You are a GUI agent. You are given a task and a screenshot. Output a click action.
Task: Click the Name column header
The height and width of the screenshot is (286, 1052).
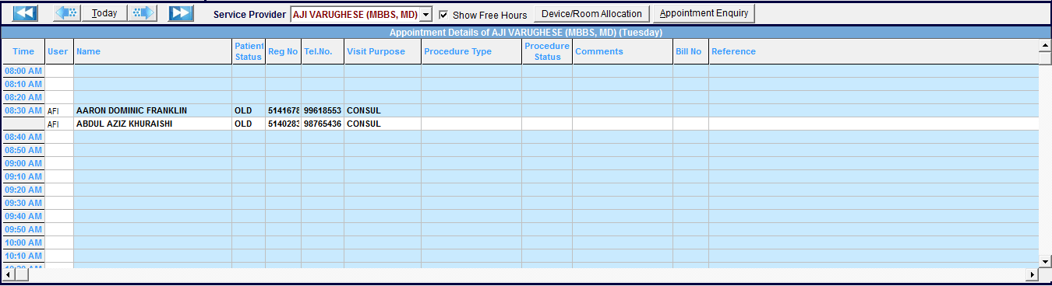coord(153,51)
